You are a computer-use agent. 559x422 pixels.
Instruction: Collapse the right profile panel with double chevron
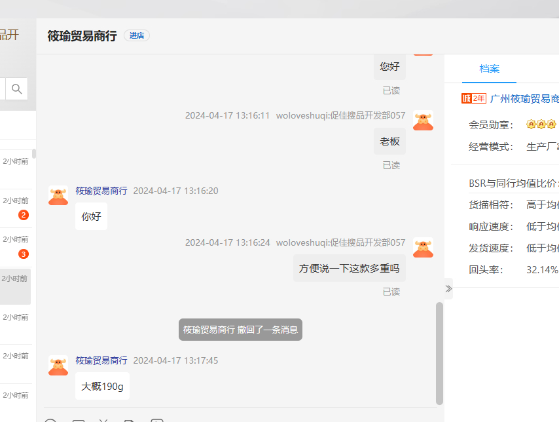(448, 288)
